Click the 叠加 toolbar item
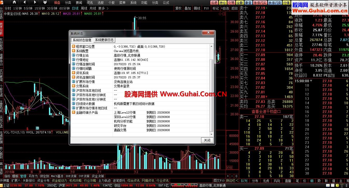 coord(188,8)
